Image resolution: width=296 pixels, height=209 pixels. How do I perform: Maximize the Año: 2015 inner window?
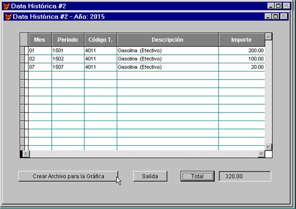click(x=275, y=16)
